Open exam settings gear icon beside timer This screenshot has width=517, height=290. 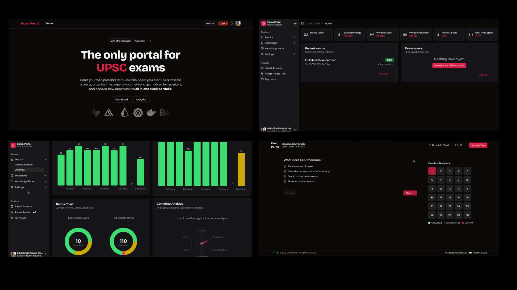pos(461,145)
